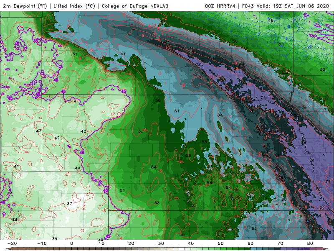Click the dewpoint value 46 on the map
The width and height of the screenshot is (334, 251).
(271, 20)
